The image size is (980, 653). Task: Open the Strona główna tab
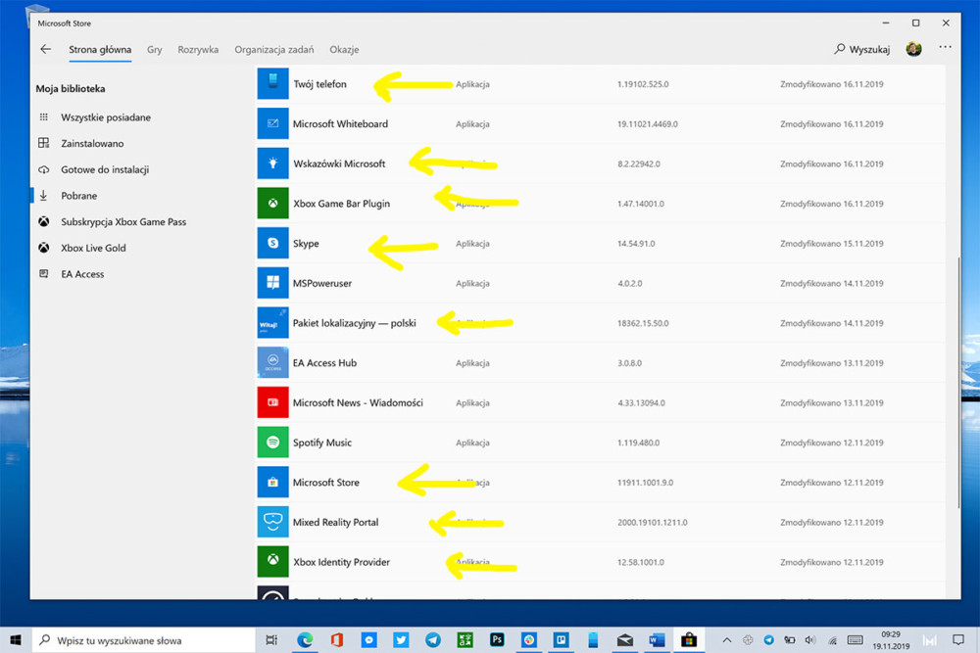(x=100, y=49)
